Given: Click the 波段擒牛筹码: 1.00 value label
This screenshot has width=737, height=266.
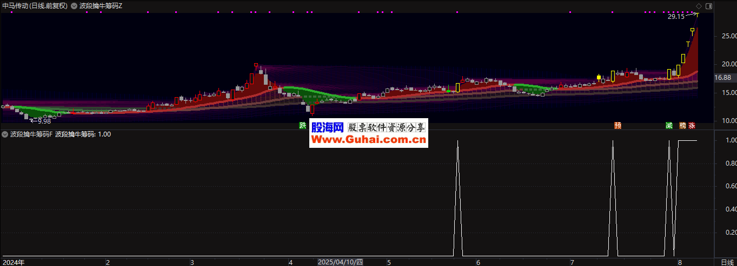Looking at the screenshot, I should point(83,134).
